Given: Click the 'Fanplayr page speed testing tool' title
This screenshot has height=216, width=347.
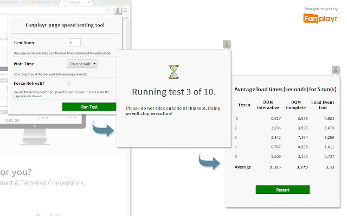Looking at the screenshot, I should coord(65,25).
